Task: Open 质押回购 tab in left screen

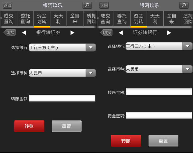Action: coord(90,18)
